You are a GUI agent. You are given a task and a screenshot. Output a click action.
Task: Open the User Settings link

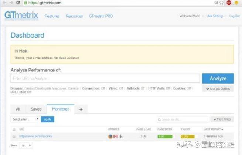pyautogui.click(x=215, y=16)
